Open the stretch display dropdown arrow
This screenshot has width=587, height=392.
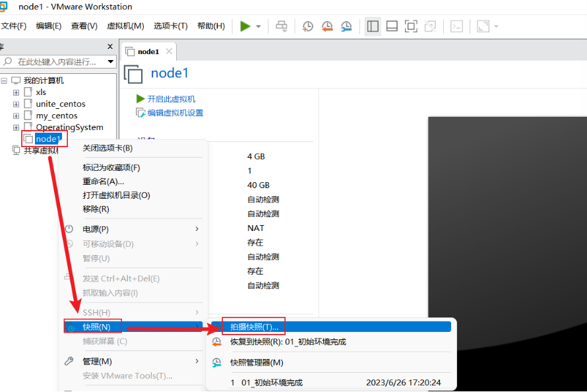click(496, 26)
